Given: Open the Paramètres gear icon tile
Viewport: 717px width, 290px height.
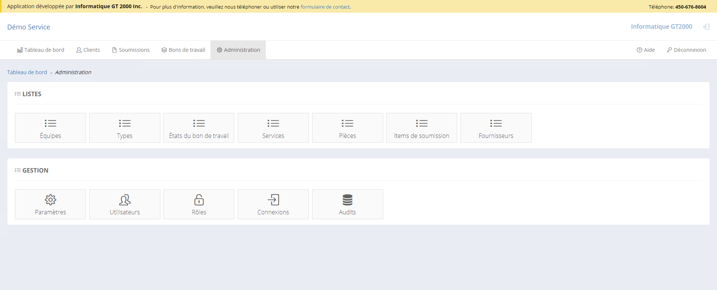Looking at the screenshot, I should (x=50, y=200).
